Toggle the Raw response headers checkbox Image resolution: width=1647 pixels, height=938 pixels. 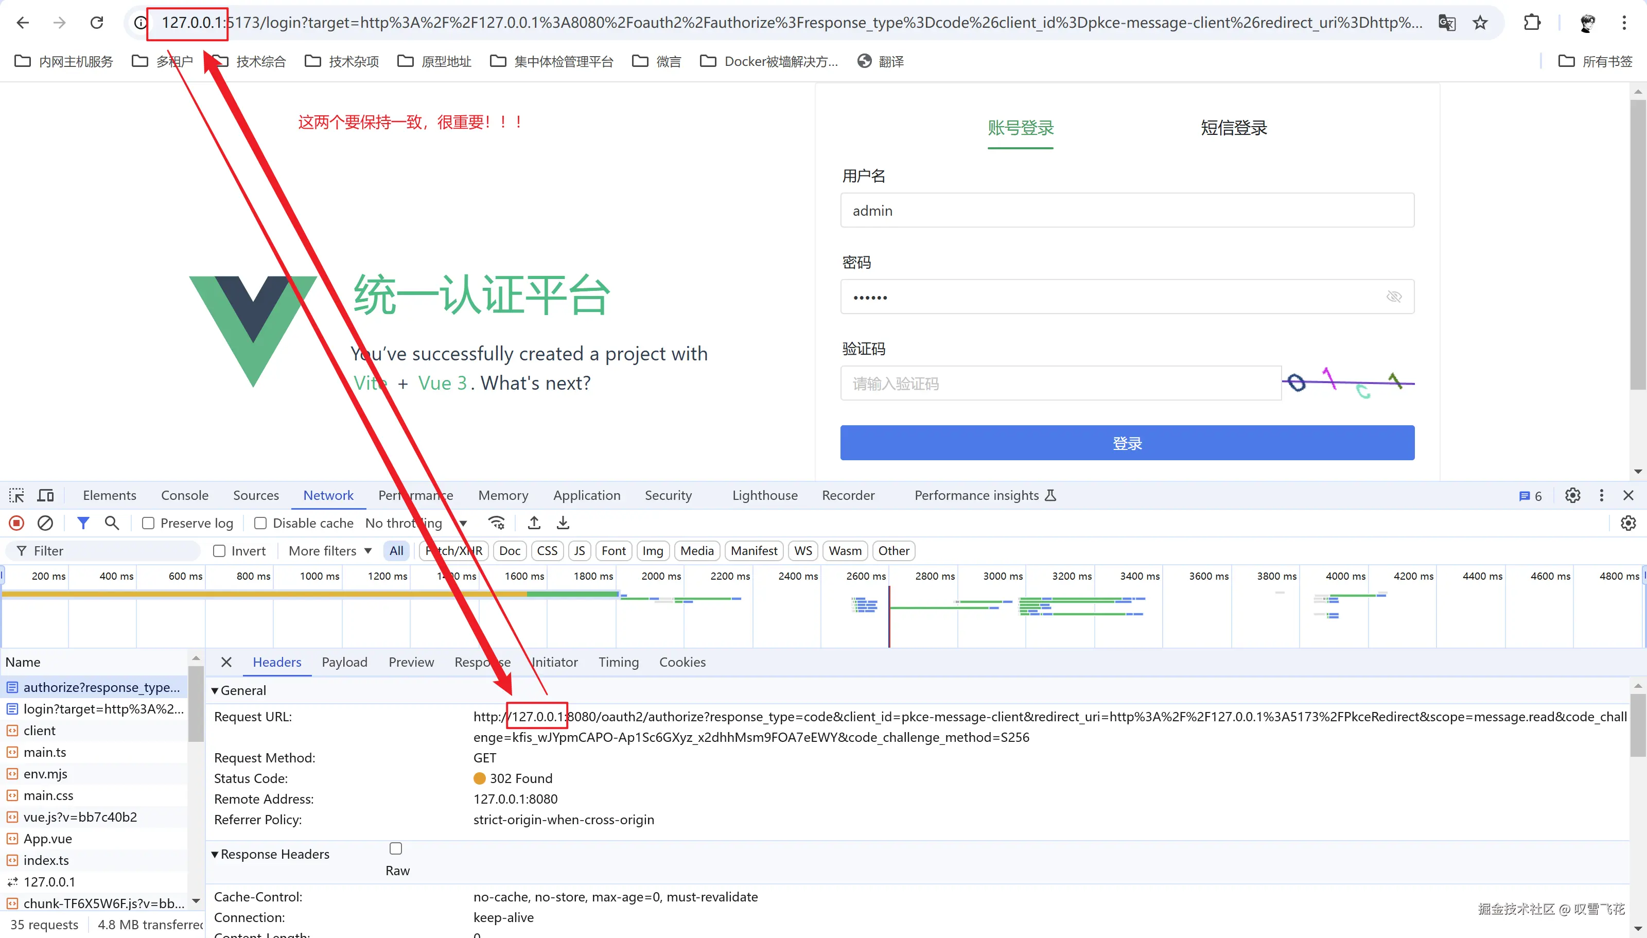pyautogui.click(x=396, y=848)
